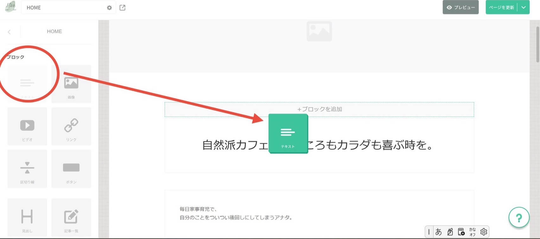Select the ビデオ video block
540x239 pixels.
pos(27,126)
